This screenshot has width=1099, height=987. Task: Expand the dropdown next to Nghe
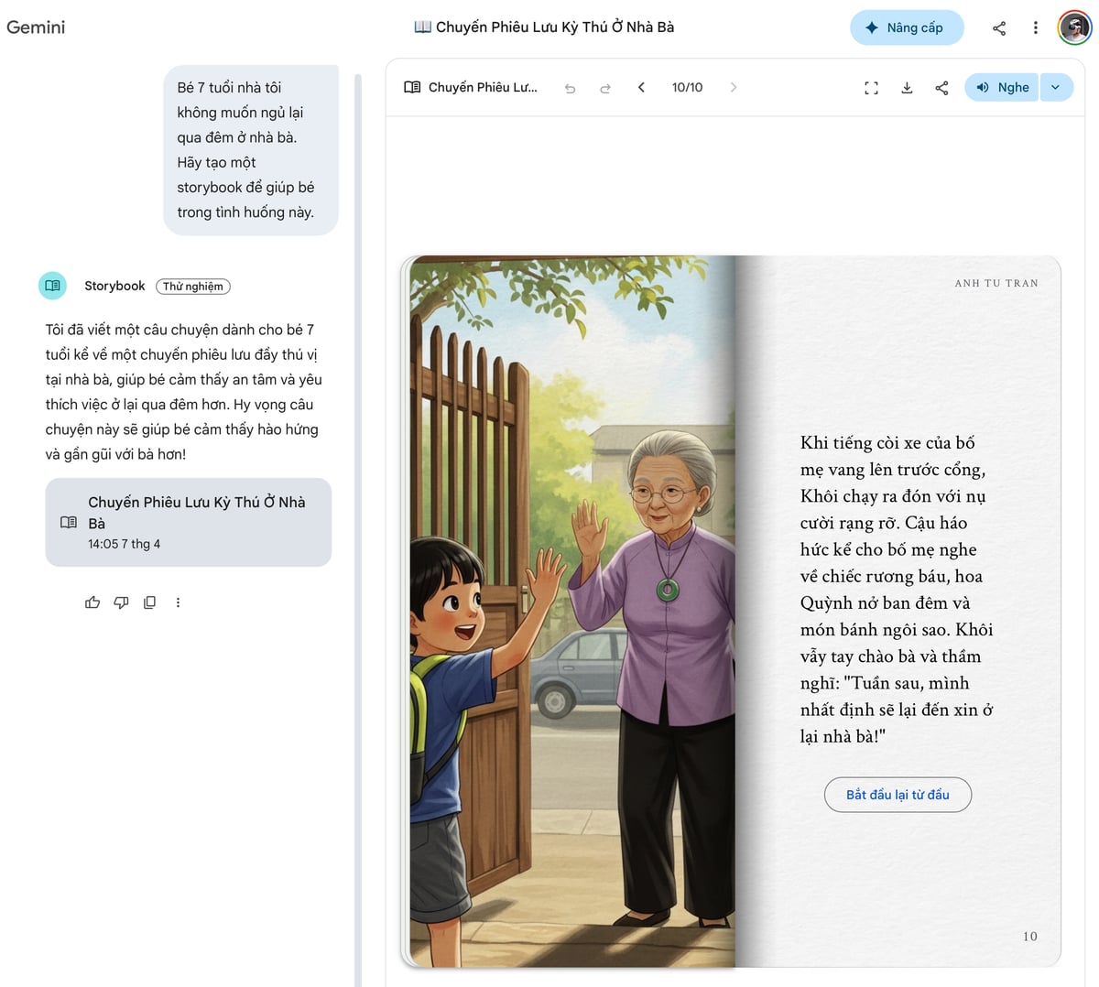[x=1056, y=87]
